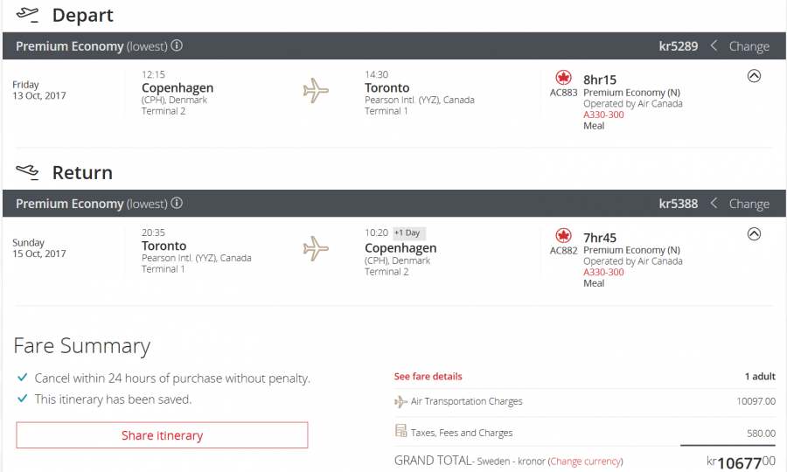The height and width of the screenshot is (472, 787).
Task: Click the +1 Day arrival badge
Action: click(x=408, y=233)
